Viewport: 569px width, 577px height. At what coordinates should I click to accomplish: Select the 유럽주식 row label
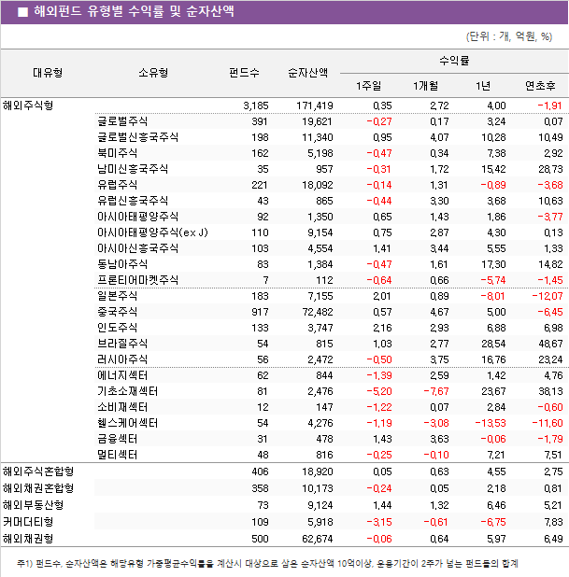pyautogui.click(x=117, y=185)
